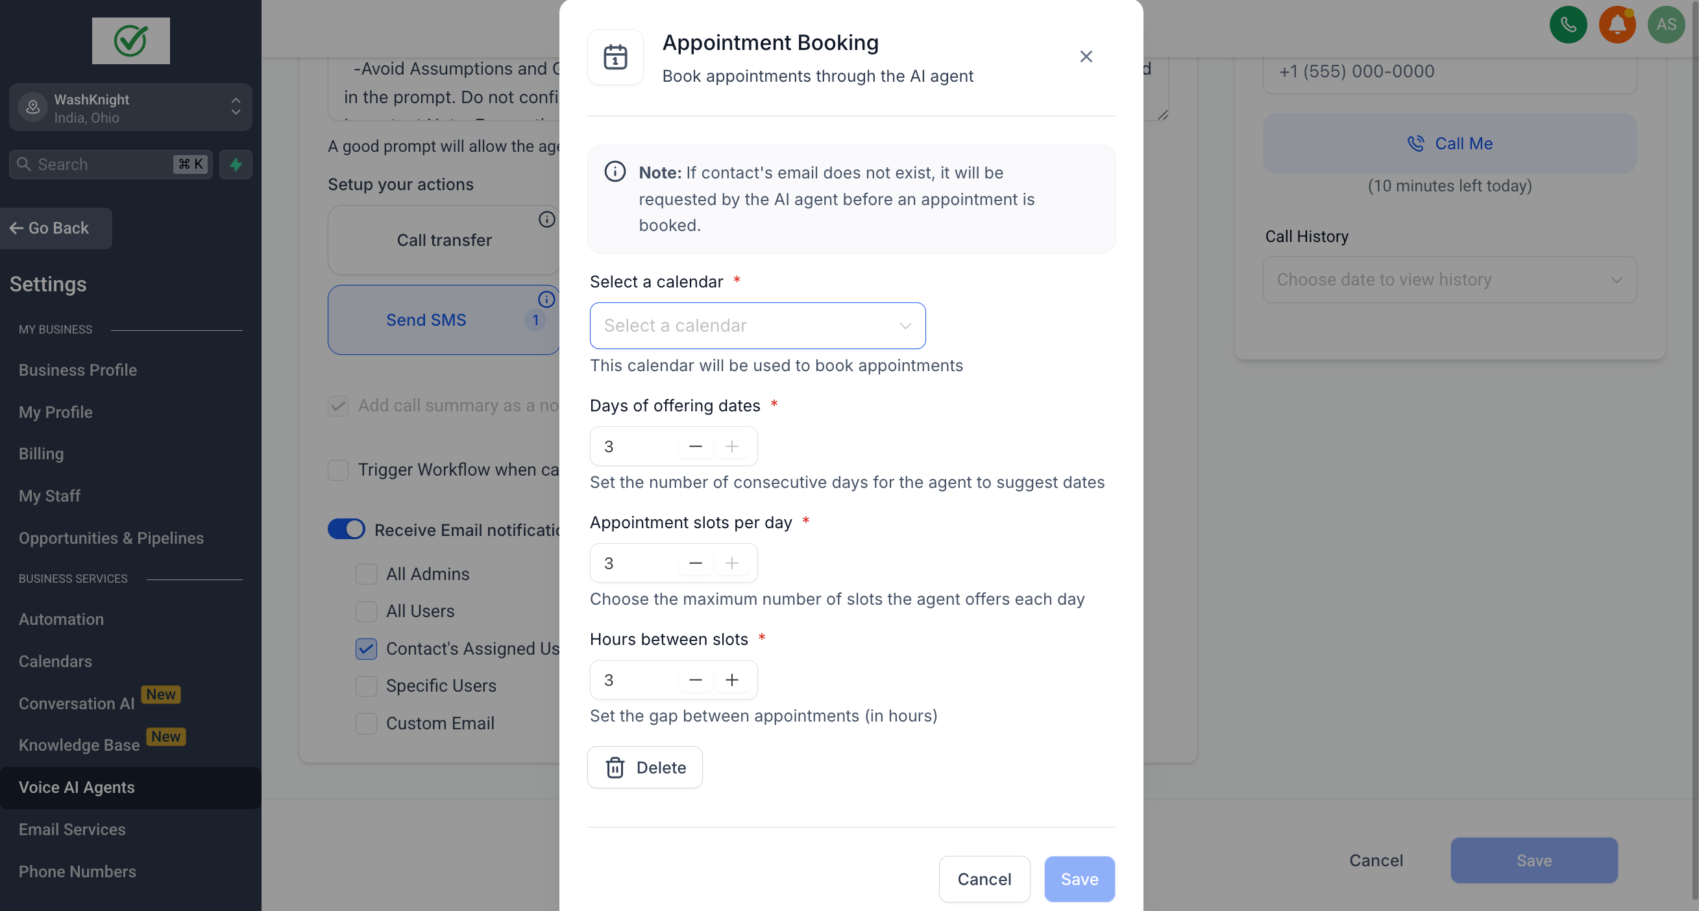Uncheck Contact's Assigned User checkbox
Screen dimensions: 1699x911
[366, 649]
